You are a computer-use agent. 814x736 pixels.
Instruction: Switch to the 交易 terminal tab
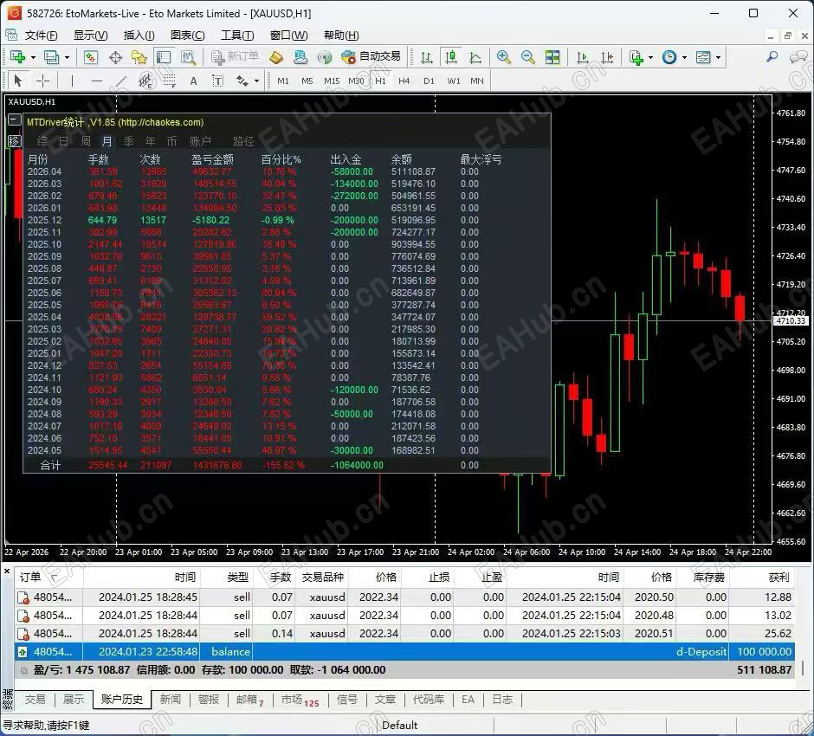tap(35, 699)
